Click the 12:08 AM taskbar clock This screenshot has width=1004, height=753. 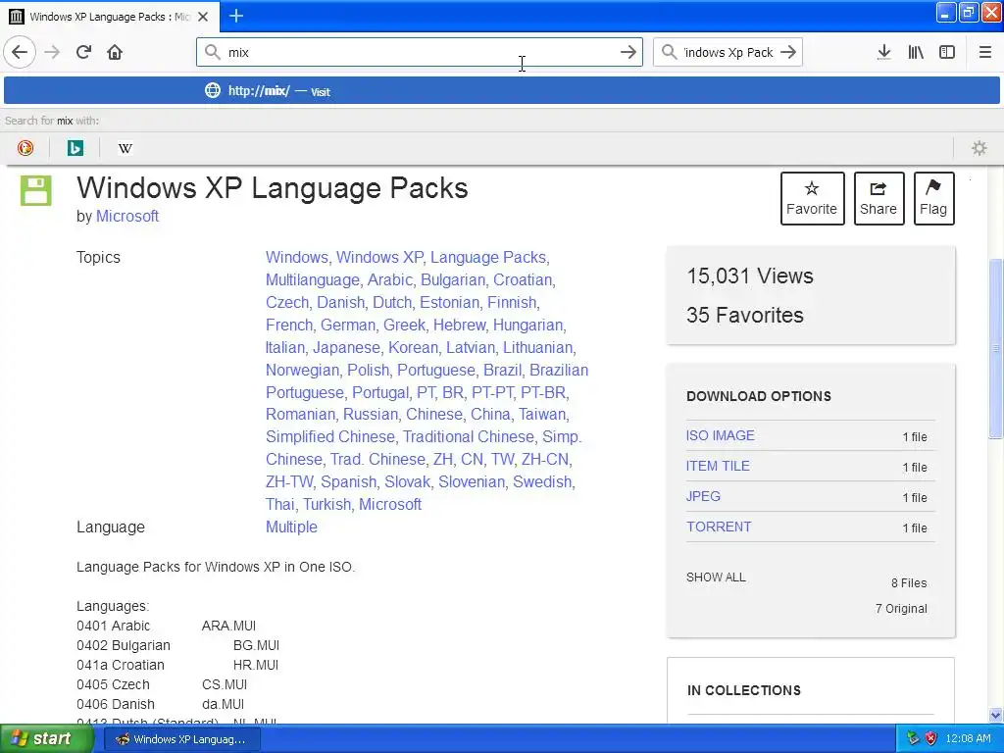click(x=968, y=739)
